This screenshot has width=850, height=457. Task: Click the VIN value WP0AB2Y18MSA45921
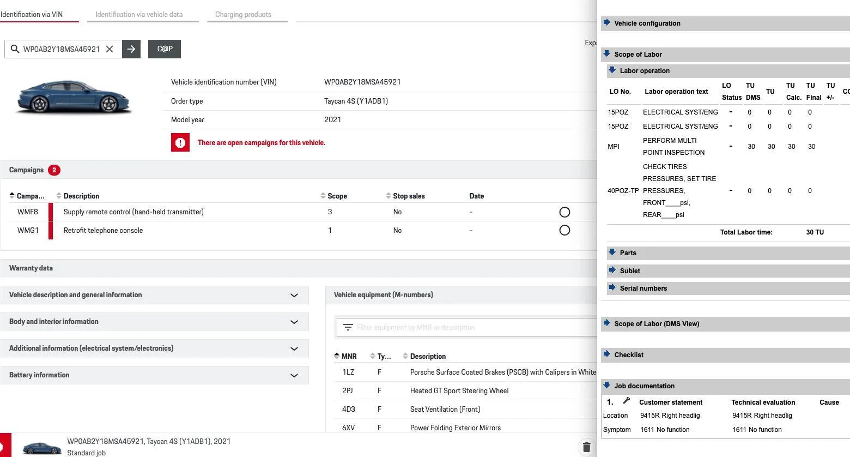click(x=362, y=82)
